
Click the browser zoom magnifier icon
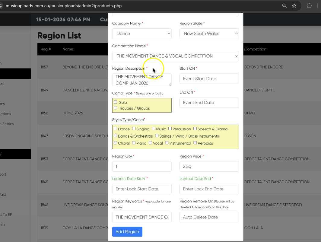point(284,6)
